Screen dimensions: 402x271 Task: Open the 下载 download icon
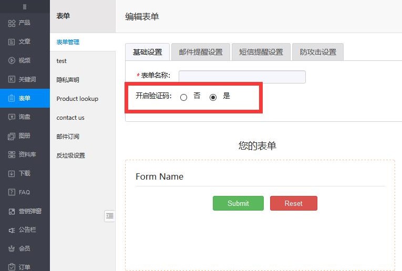click(x=12, y=173)
